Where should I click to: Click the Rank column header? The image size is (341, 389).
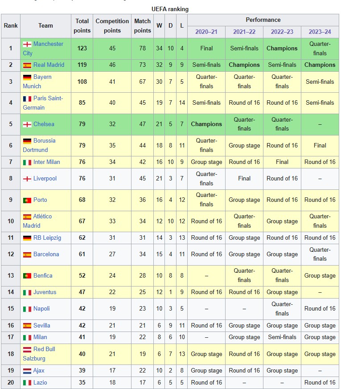[11, 26]
